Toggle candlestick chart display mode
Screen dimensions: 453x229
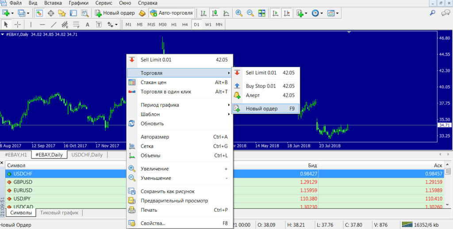click(x=215, y=13)
